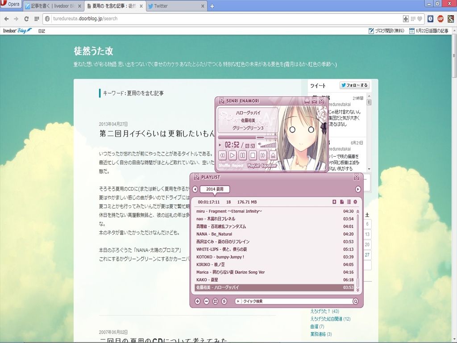This screenshot has width=457, height=343.
Task: Stop playback with the square button
Action: tap(253, 155)
